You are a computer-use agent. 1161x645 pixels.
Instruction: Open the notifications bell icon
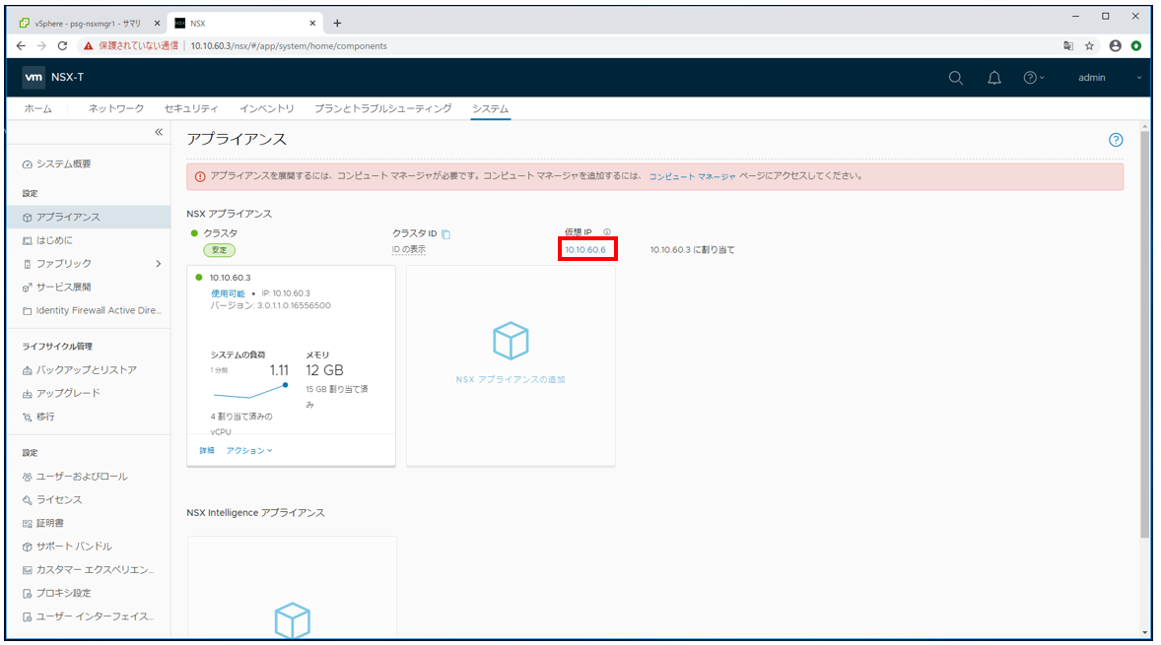point(994,78)
